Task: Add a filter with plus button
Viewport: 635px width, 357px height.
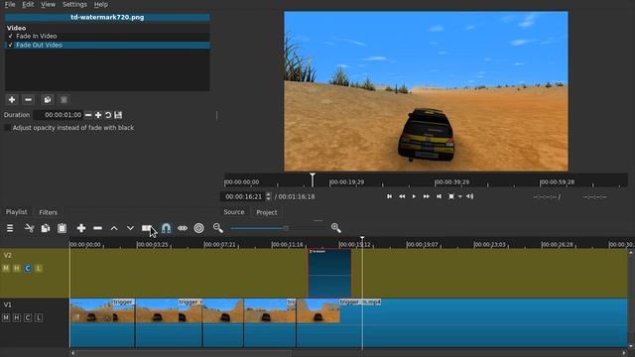Action: tap(12, 99)
